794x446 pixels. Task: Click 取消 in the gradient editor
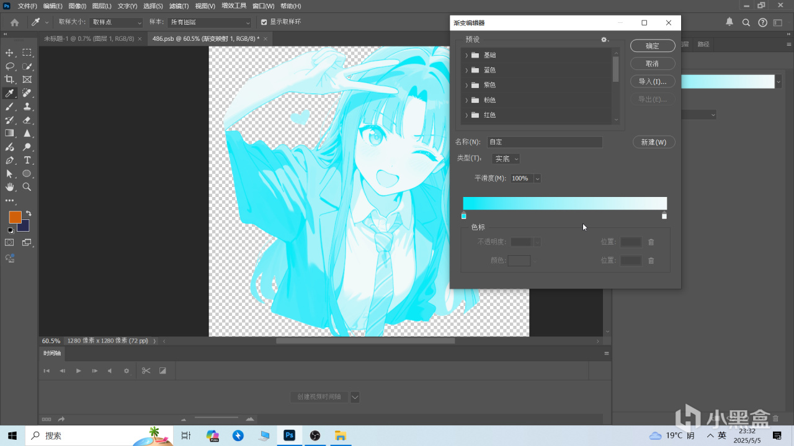pyautogui.click(x=653, y=64)
